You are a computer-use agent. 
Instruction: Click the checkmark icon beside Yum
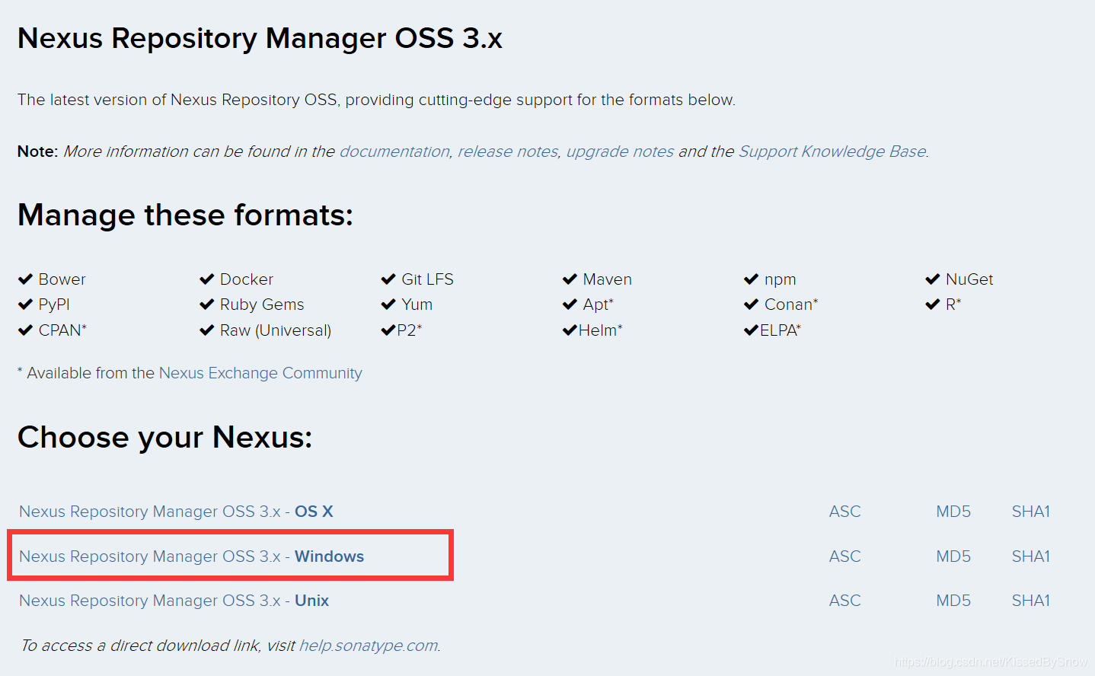pyautogui.click(x=388, y=305)
